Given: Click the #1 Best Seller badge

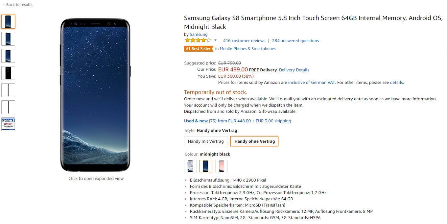Looking at the screenshot, I should (198, 49).
